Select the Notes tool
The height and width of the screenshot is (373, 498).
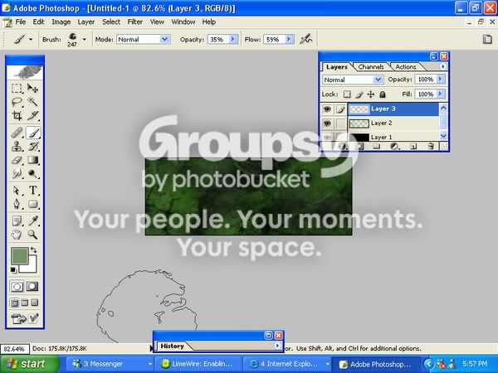(17, 220)
